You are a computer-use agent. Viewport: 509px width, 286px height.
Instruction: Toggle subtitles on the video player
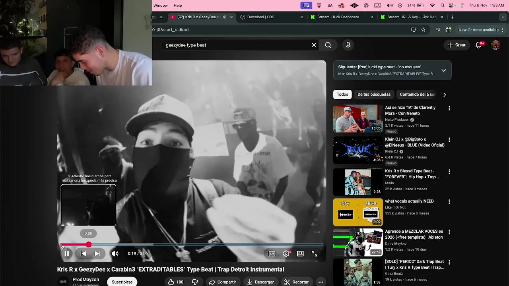pos(272,253)
